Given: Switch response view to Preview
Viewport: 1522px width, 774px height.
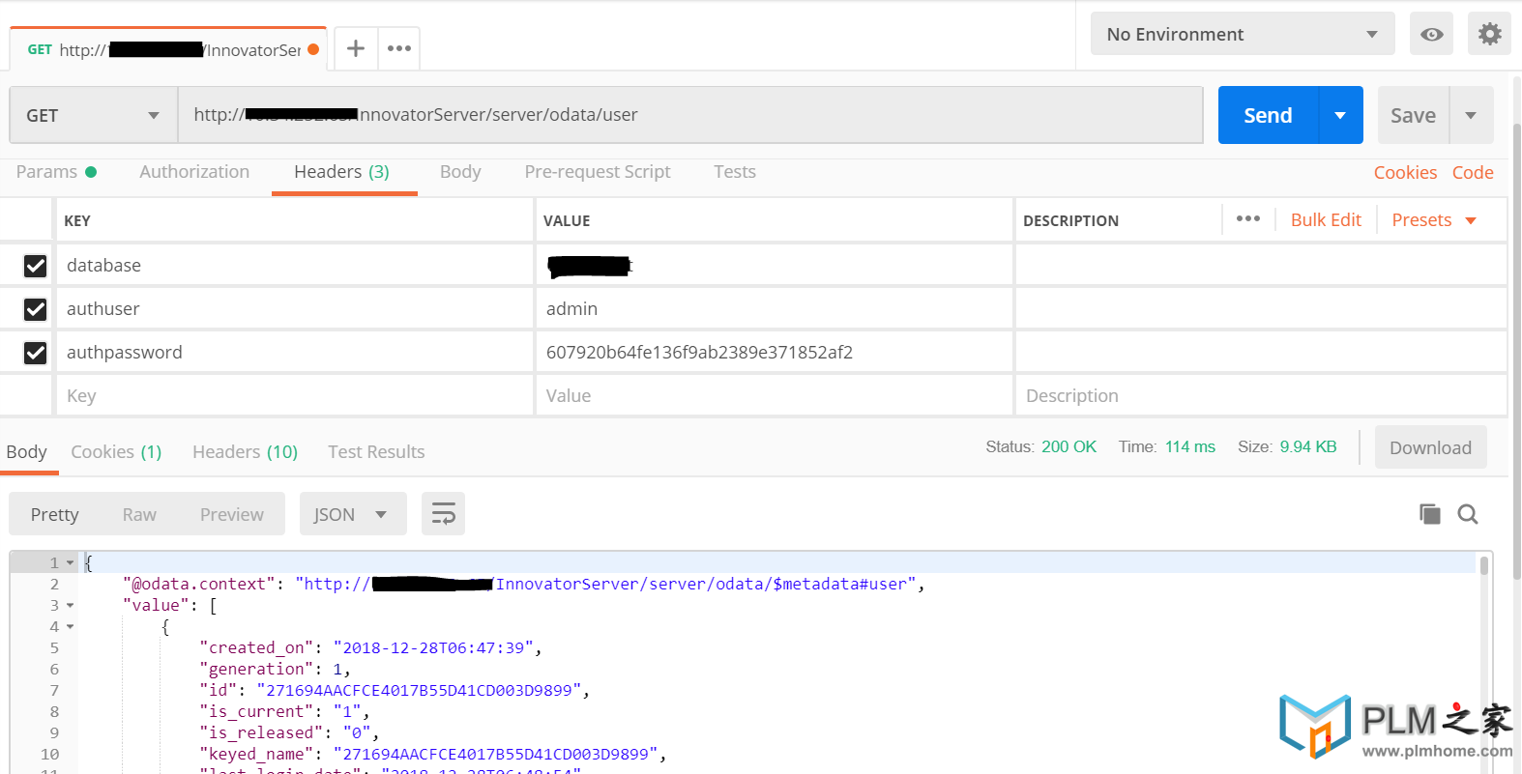Looking at the screenshot, I should [x=231, y=515].
